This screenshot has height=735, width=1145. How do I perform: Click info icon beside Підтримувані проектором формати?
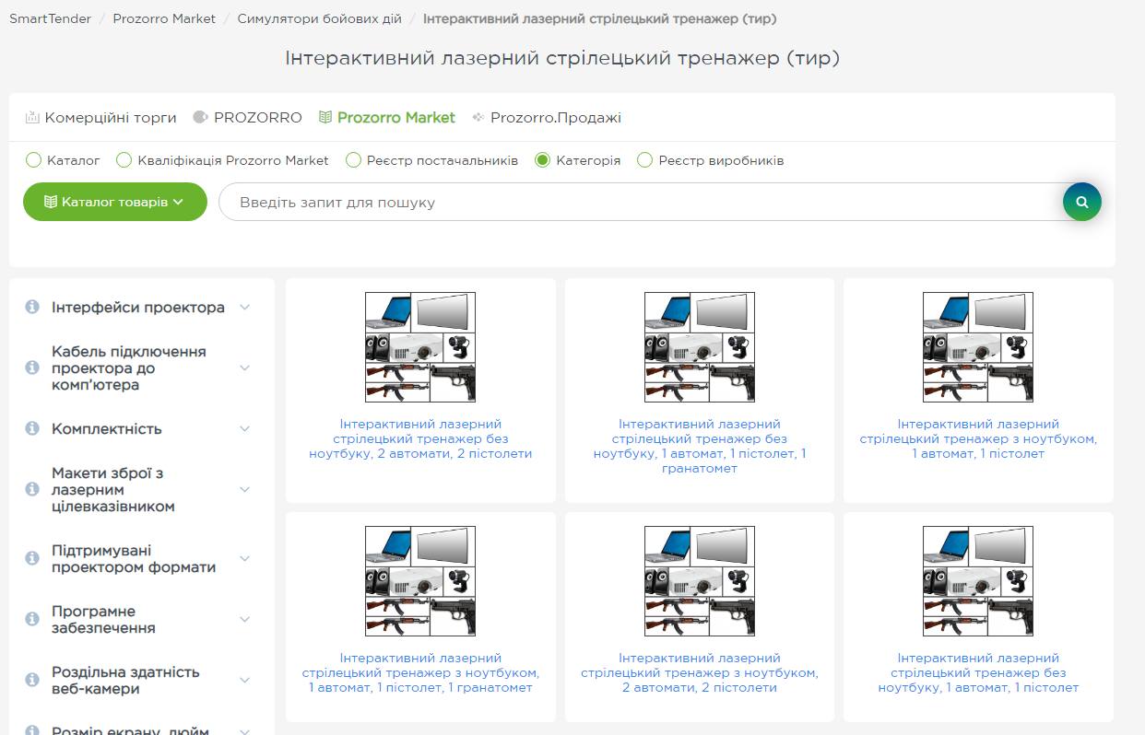pyautogui.click(x=32, y=558)
